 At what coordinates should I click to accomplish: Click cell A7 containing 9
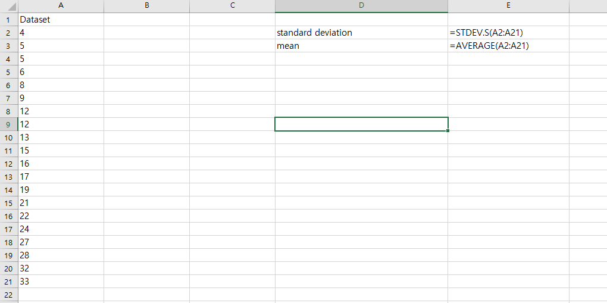click(61, 98)
